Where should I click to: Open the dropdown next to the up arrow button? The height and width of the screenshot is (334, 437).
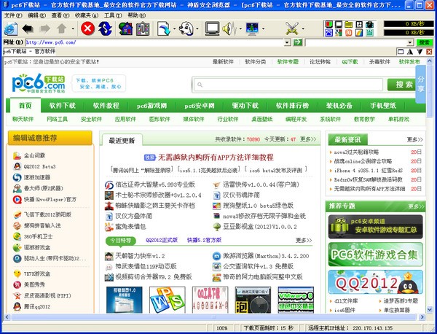[x=73, y=28]
